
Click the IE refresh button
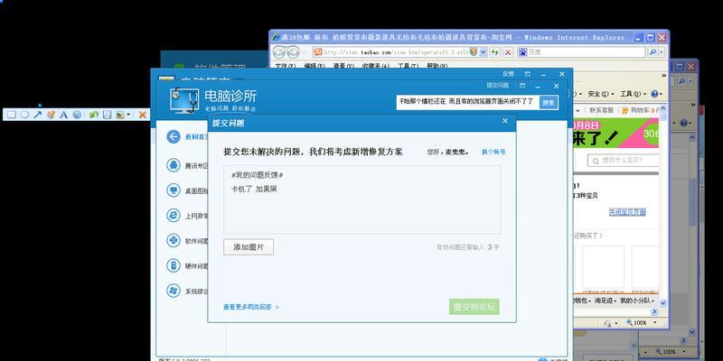click(x=494, y=52)
